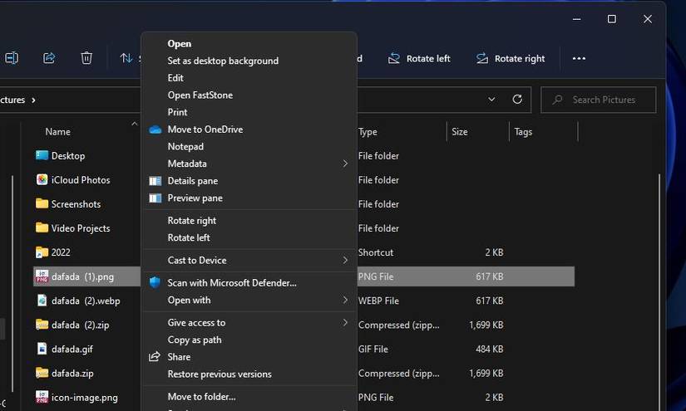Expand the Cast to Device submenu arrow
This screenshot has width=686, height=411.
coord(345,261)
